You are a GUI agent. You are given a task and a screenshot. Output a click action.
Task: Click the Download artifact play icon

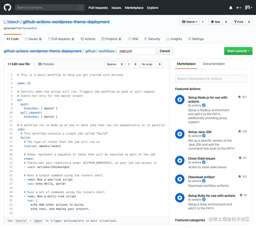180,179
